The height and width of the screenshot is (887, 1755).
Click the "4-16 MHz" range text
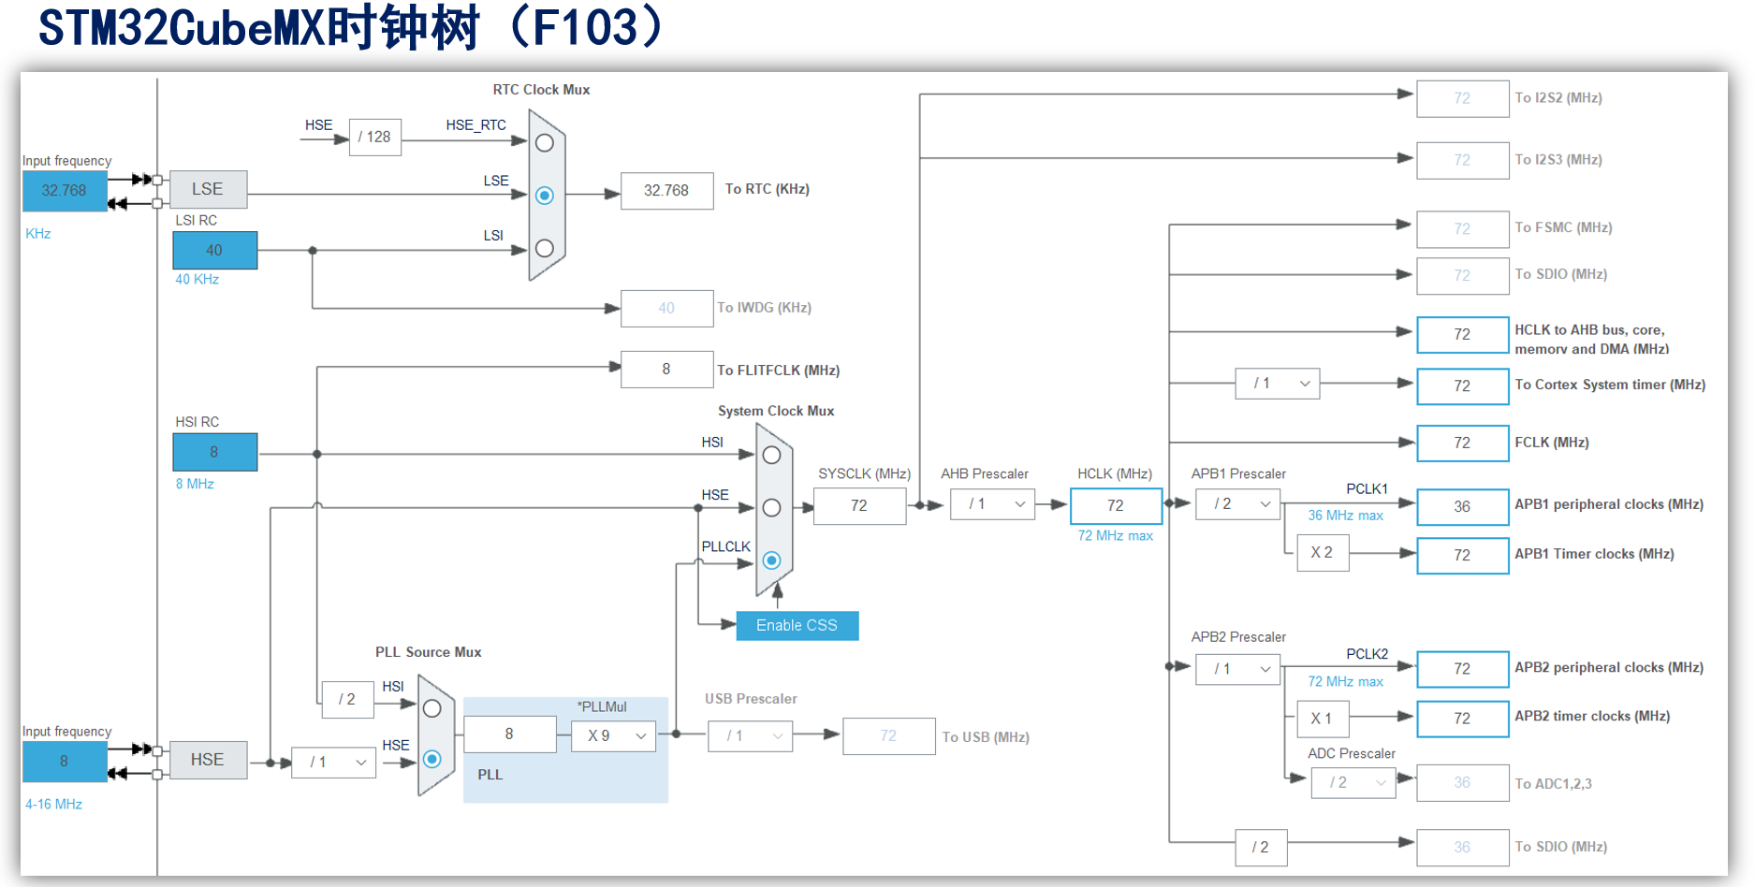pos(54,805)
